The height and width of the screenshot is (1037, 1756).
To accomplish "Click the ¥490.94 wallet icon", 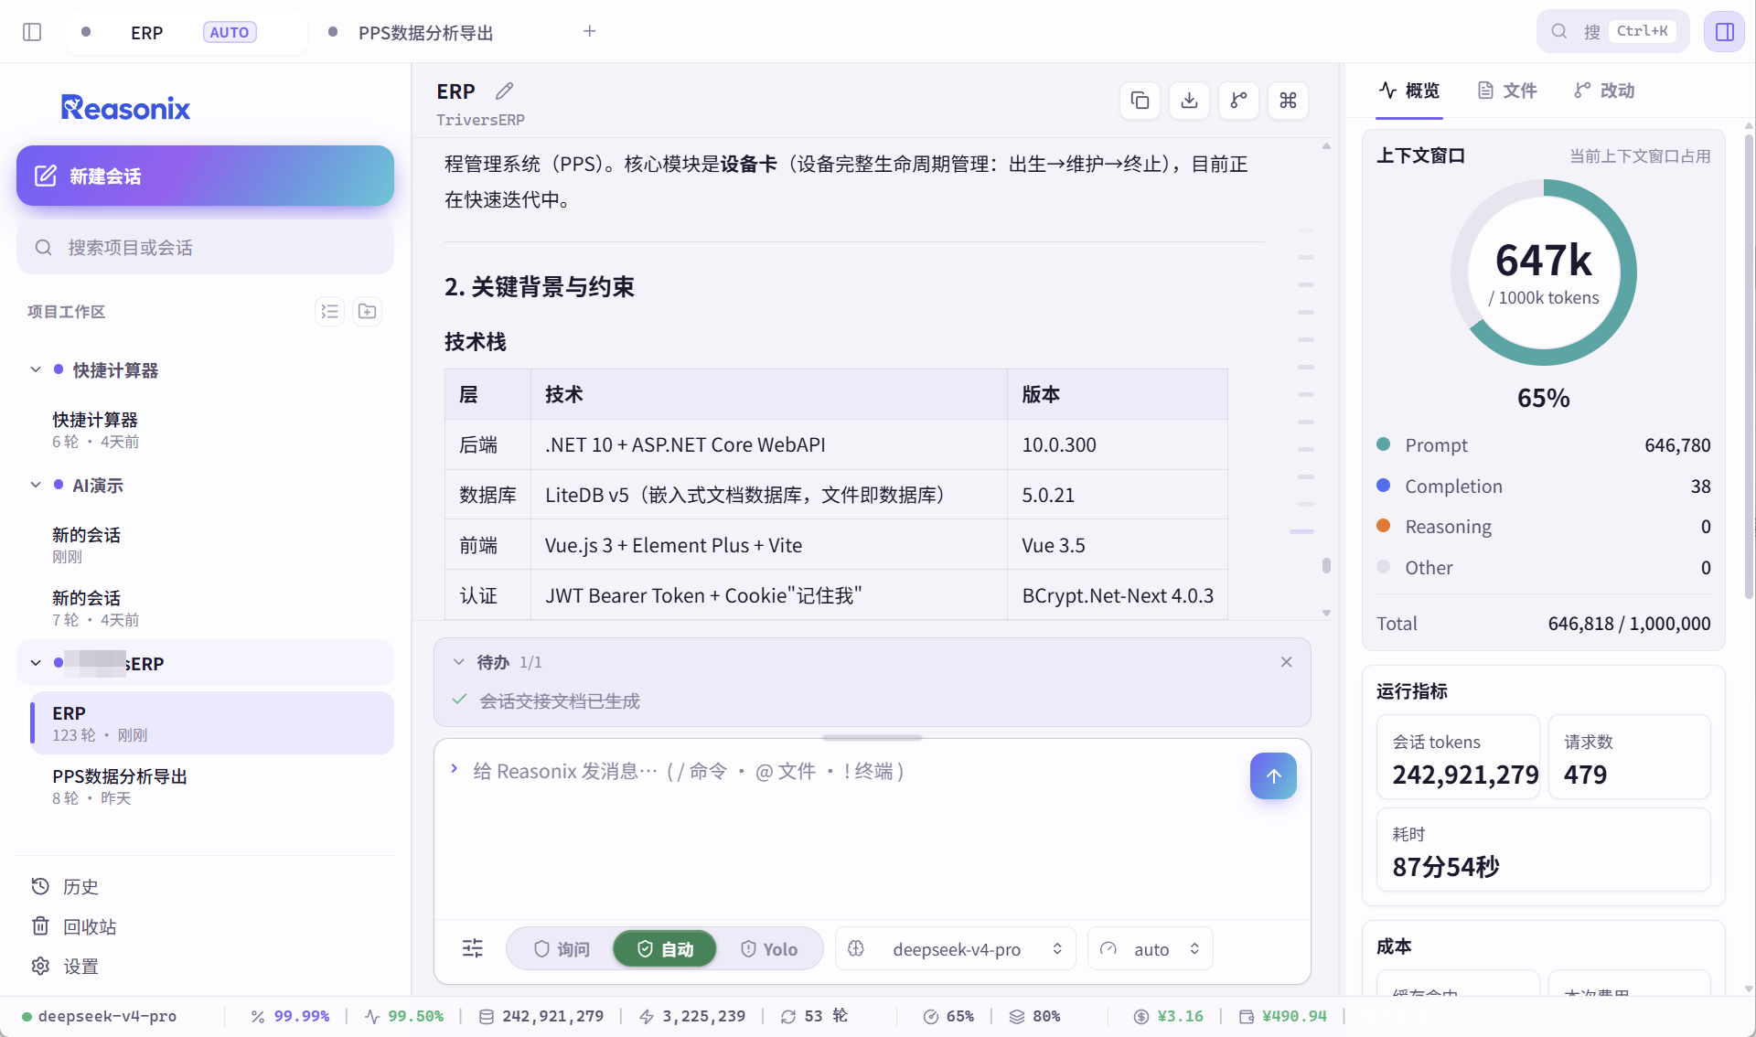I will (x=1247, y=1016).
